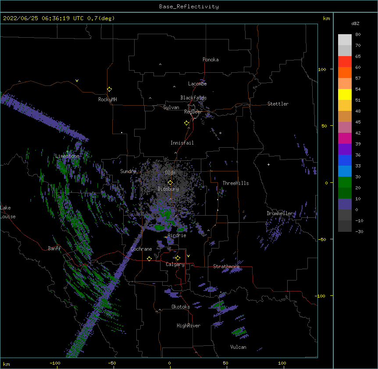Click the yellow diamond marker between Olds and Didsbury
Image resolution: width=378 pixels, height=369 pixels.
(x=170, y=183)
